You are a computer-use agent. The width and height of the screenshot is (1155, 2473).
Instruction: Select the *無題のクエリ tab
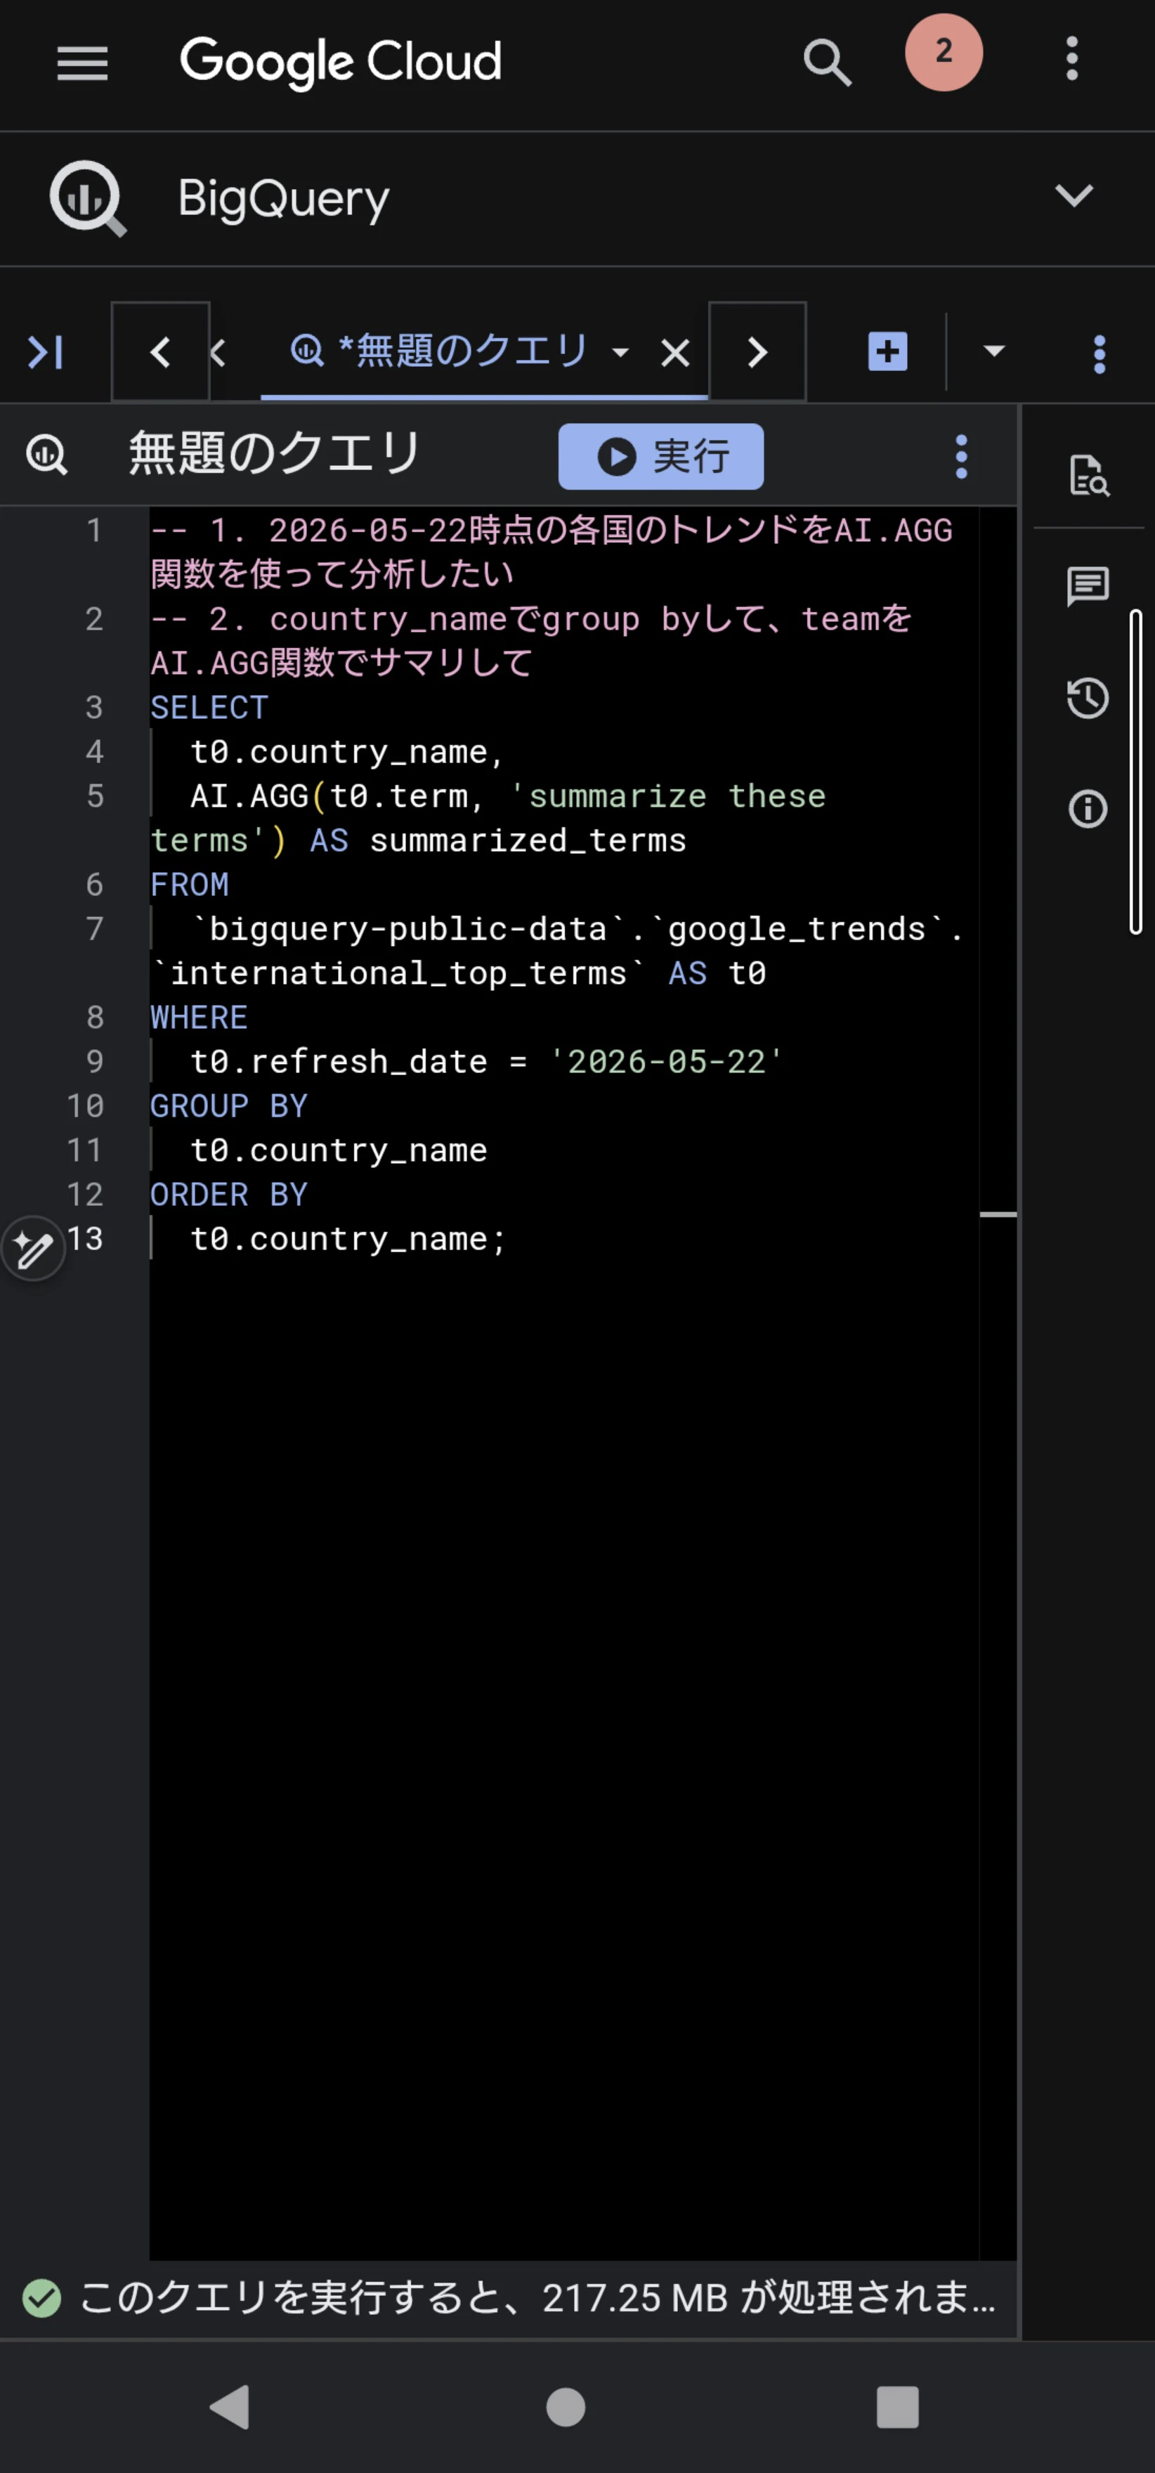point(440,351)
